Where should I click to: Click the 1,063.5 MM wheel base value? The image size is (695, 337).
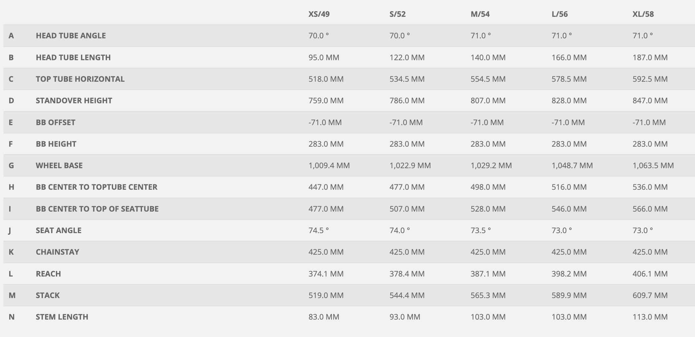(x=653, y=166)
